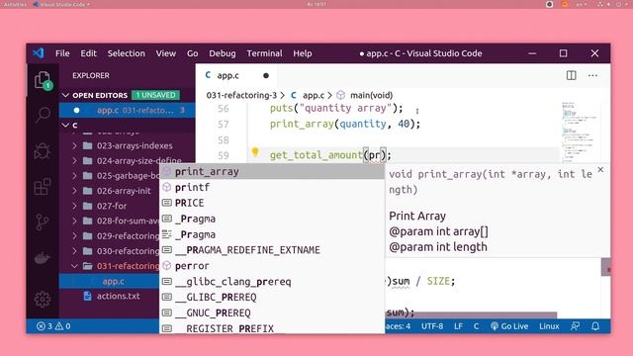Open the Debug menu
The height and width of the screenshot is (356, 633).
[222, 53]
